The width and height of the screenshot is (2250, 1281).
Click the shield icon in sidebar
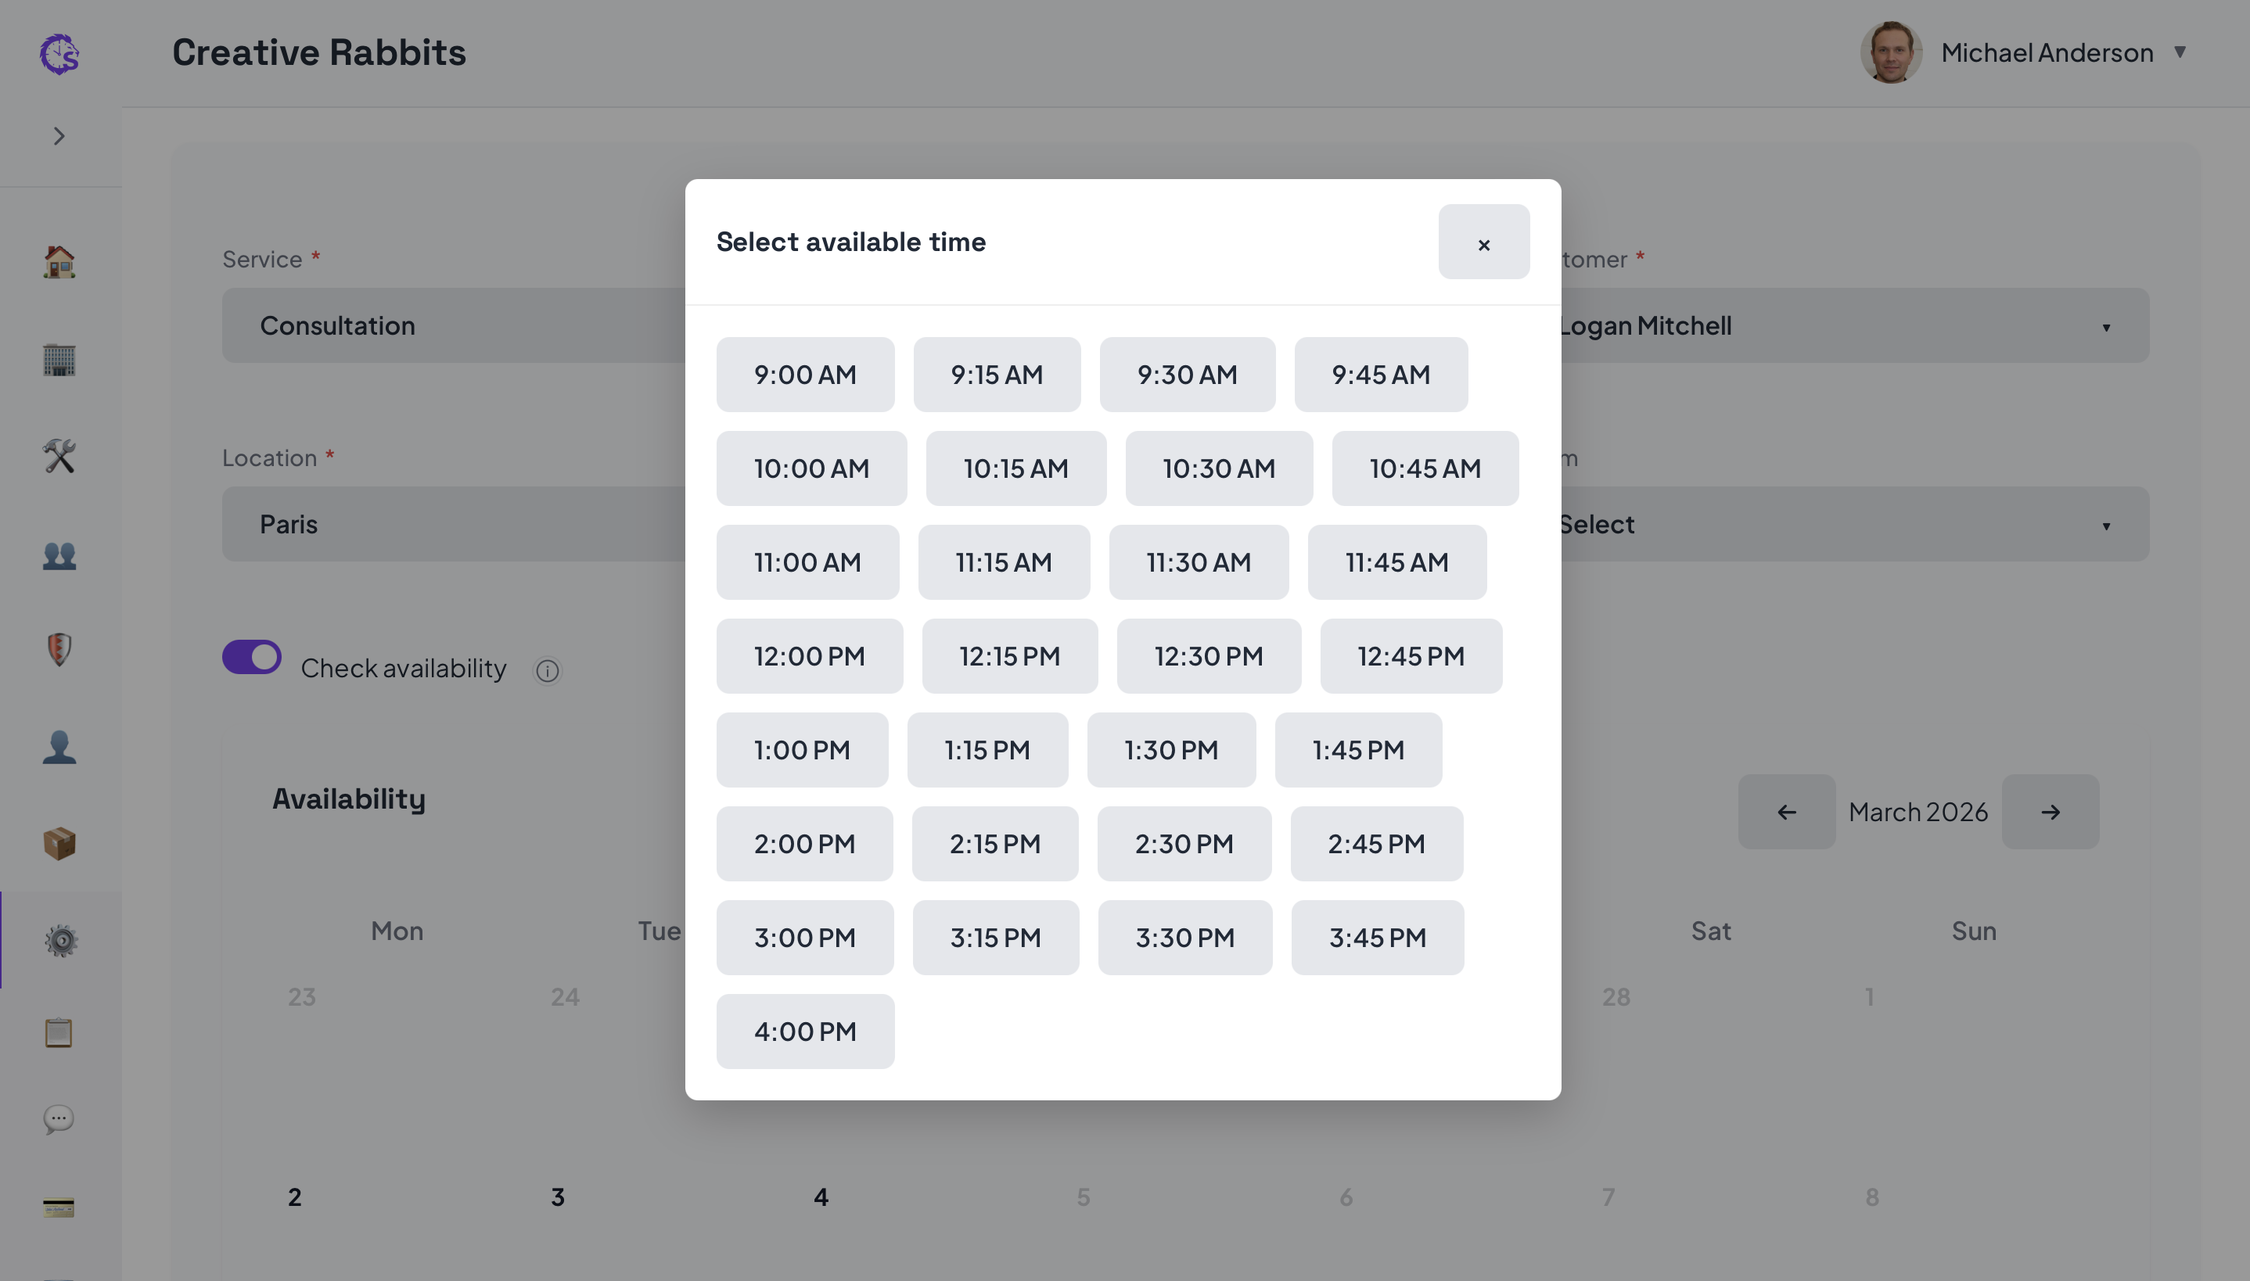tap(59, 650)
